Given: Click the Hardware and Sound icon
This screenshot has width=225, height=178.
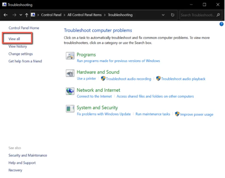Looking at the screenshot, I should point(70,73).
